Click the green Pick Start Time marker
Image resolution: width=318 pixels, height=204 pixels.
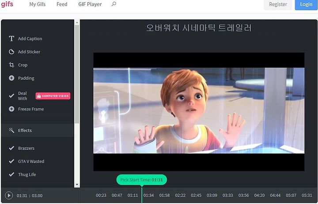(x=142, y=180)
